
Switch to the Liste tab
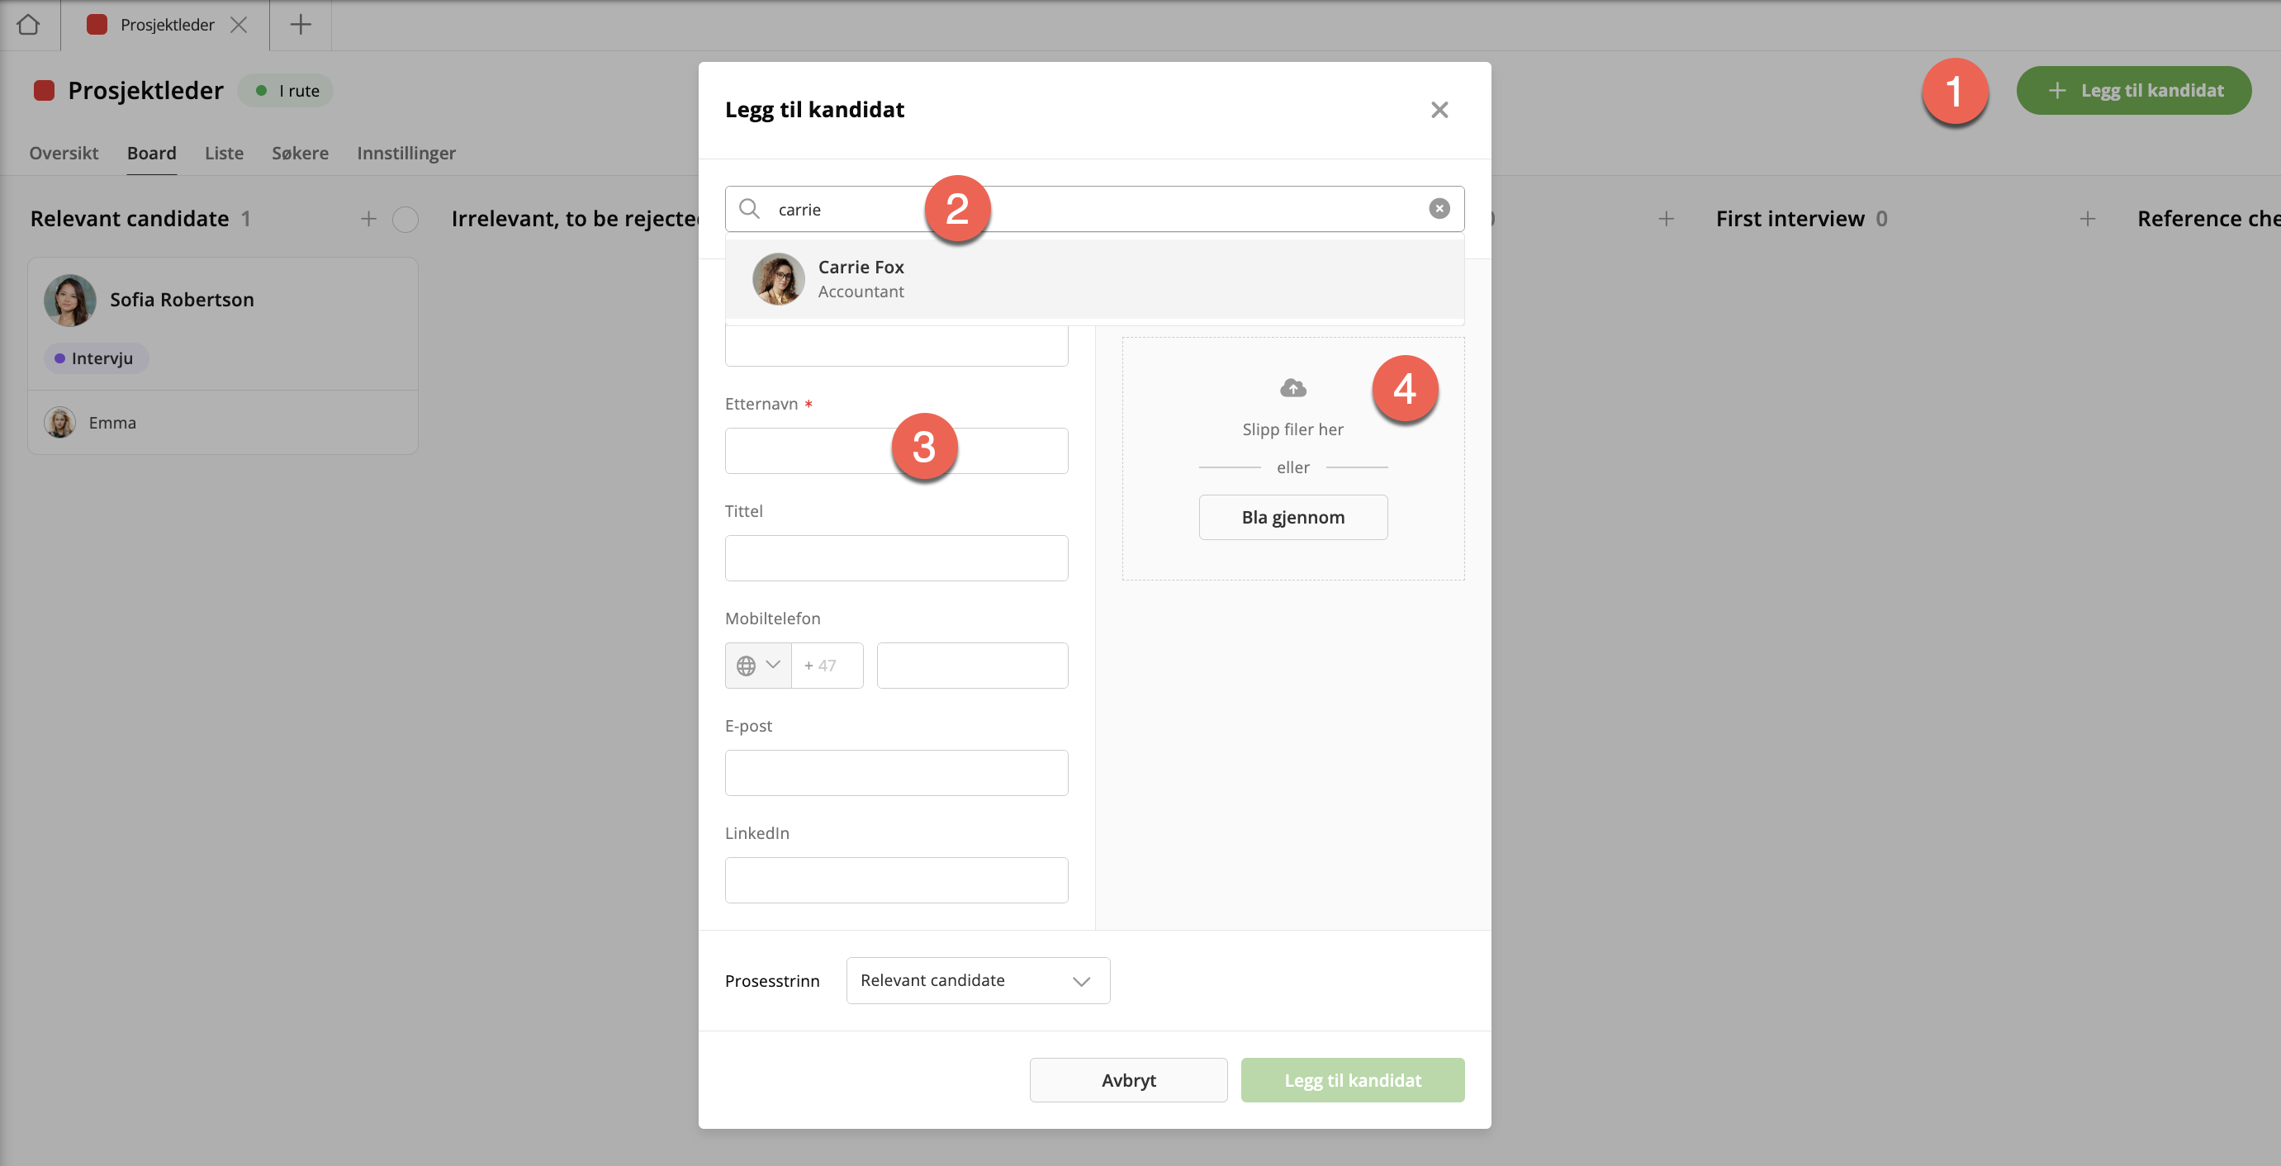coord(224,153)
